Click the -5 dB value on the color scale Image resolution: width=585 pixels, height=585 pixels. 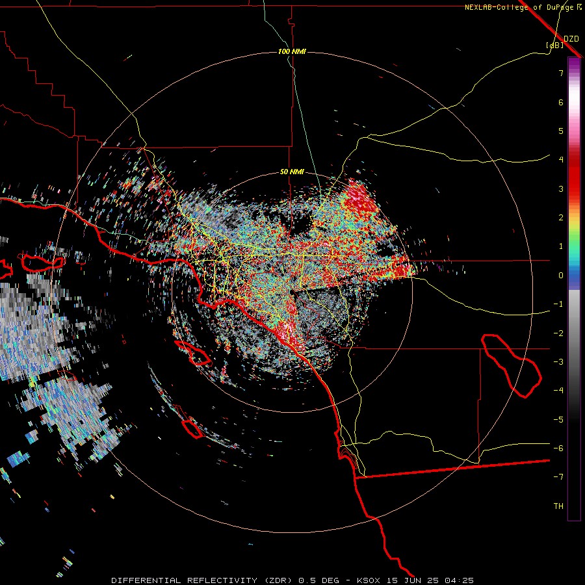click(x=558, y=420)
